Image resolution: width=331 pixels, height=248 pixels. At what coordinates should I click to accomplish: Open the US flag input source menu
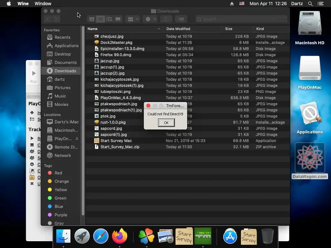[242, 3]
